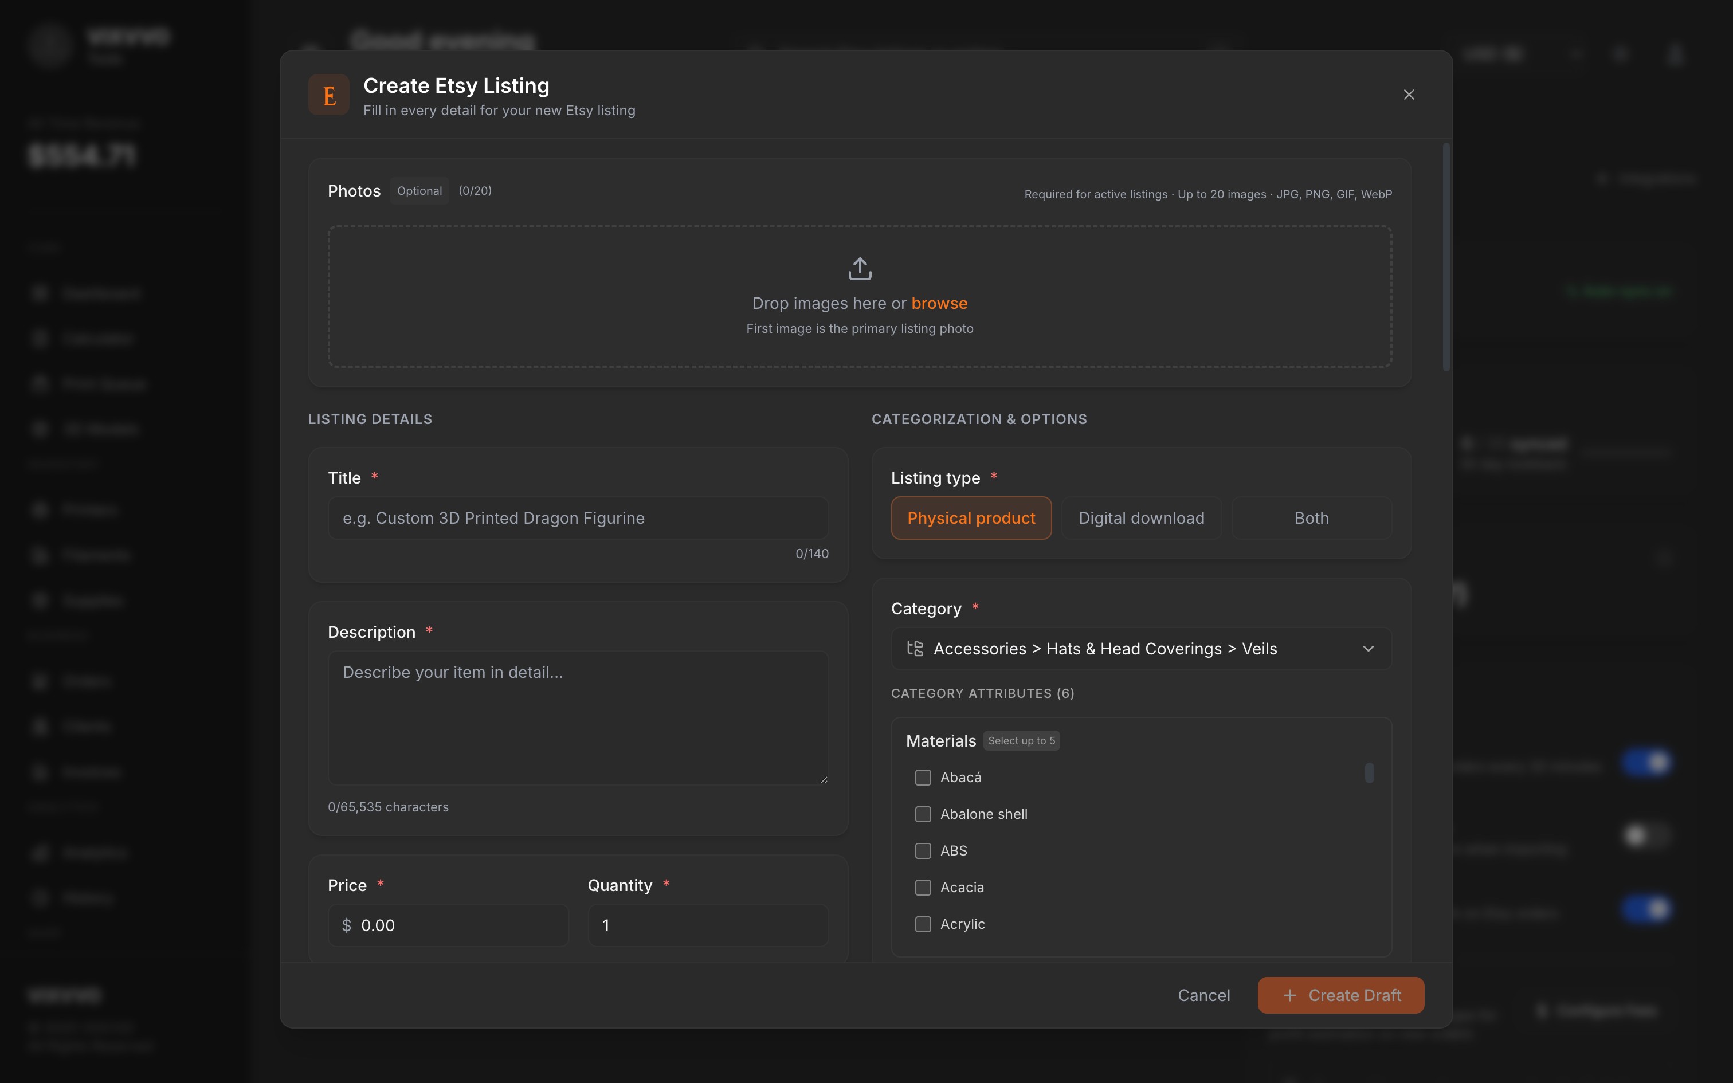
Task: Click the dollar sign in the Price field
Action: coord(347,925)
